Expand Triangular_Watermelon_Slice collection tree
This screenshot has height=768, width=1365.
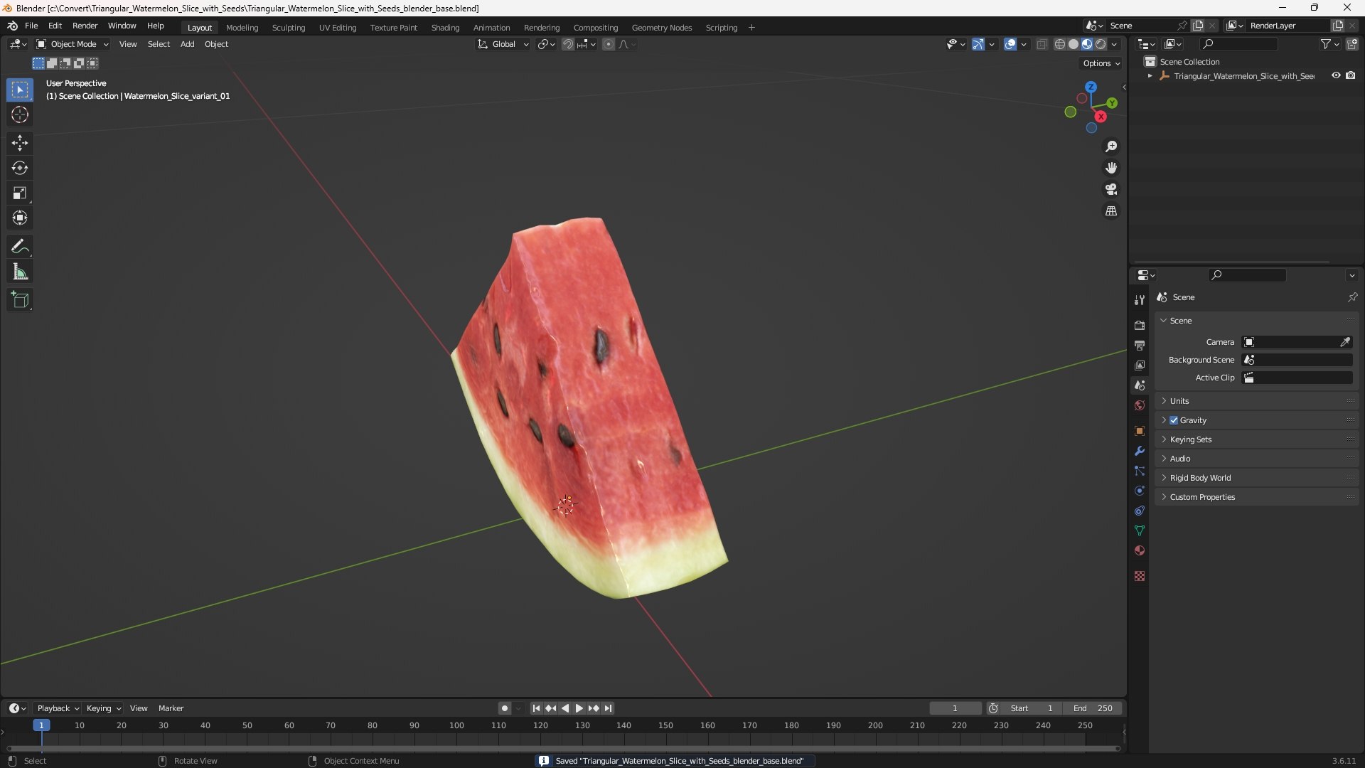tap(1150, 75)
